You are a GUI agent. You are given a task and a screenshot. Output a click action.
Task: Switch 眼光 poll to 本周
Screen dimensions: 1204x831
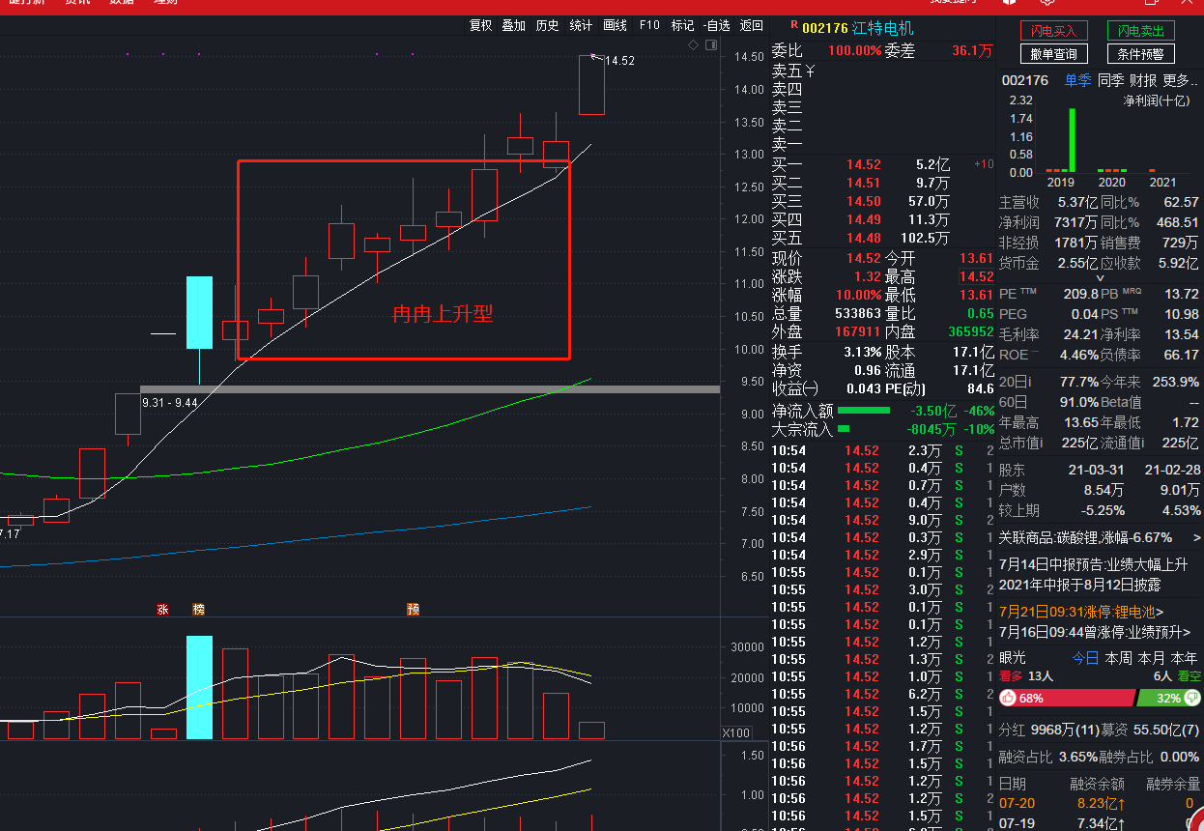point(1119,658)
